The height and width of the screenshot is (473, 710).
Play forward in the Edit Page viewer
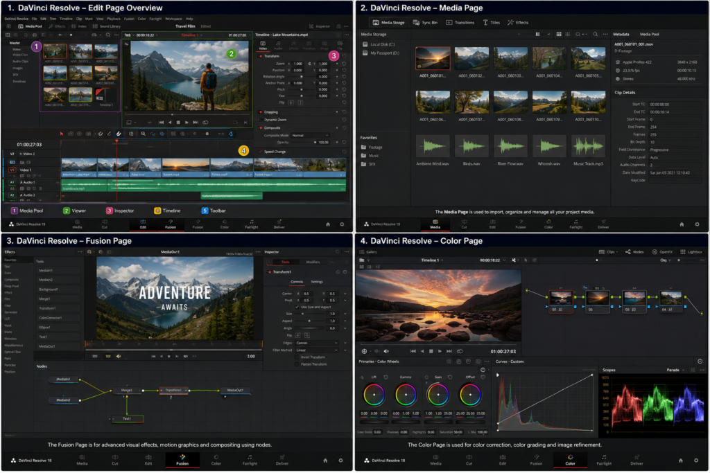tap(187, 122)
